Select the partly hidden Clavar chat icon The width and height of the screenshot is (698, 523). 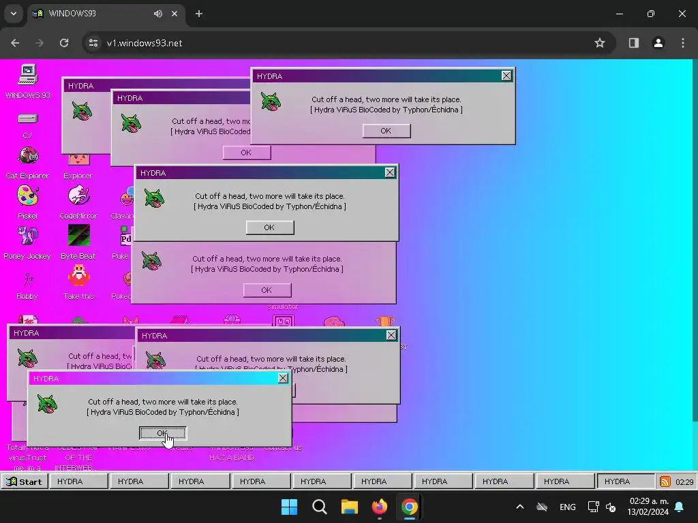127,196
